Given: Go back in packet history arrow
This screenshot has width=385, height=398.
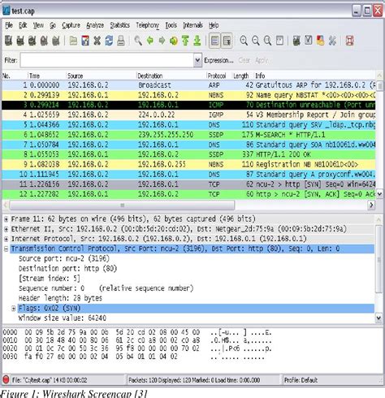Looking at the screenshot, I should click(150, 41).
